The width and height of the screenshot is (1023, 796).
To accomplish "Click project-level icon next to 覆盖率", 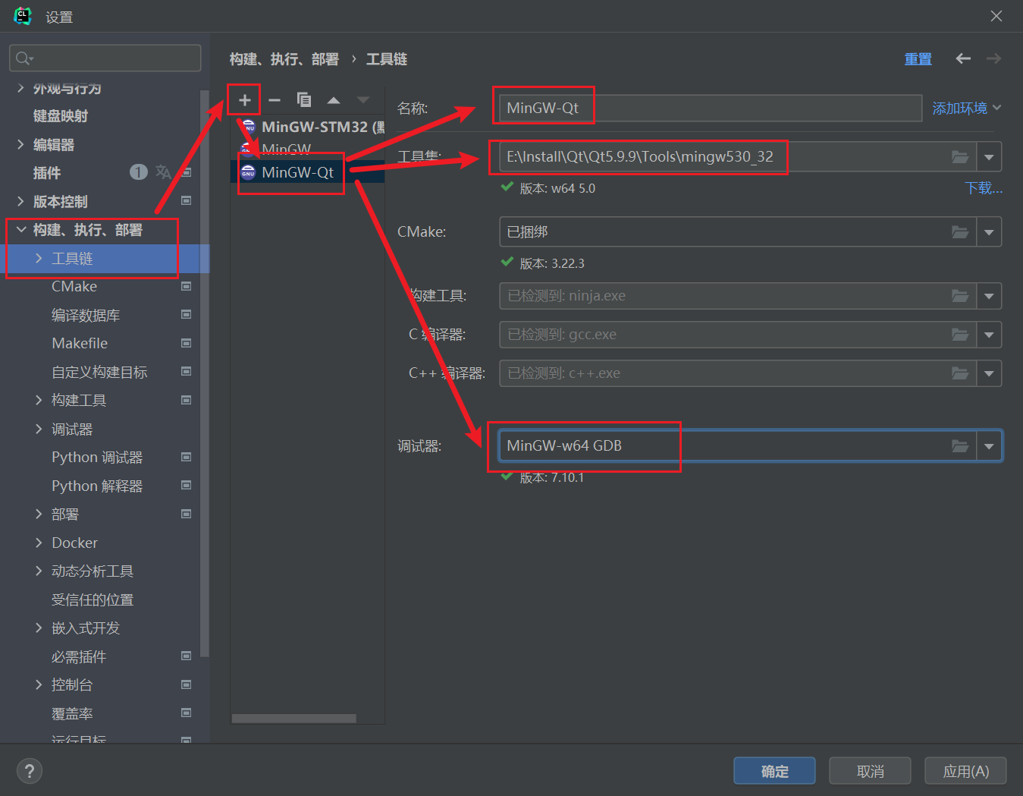I will tap(186, 713).
